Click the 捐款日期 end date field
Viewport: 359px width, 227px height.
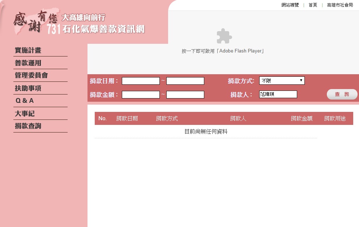coord(185,81)
